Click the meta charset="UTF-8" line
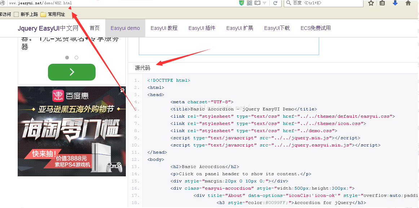The height and width of the screenshot is (208, 419). 202,102
